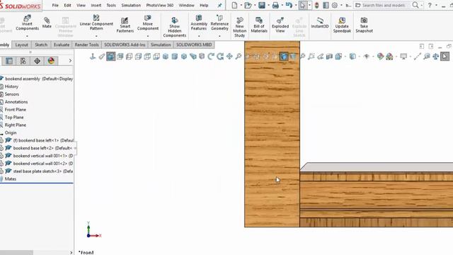Viewport: 453px width, 255px height.
Task: Open Options gear icon
Action: click(335, 5)
